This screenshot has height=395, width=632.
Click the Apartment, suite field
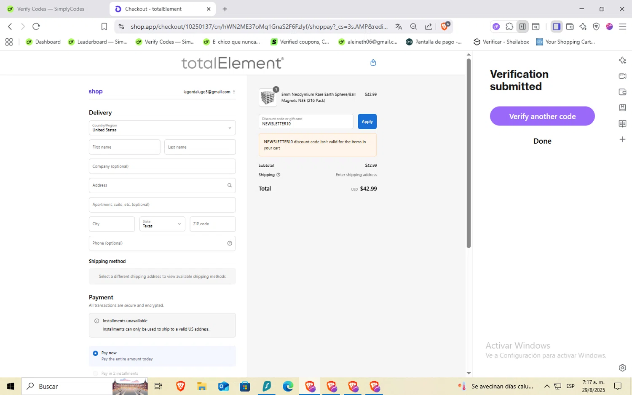point(162,205)
